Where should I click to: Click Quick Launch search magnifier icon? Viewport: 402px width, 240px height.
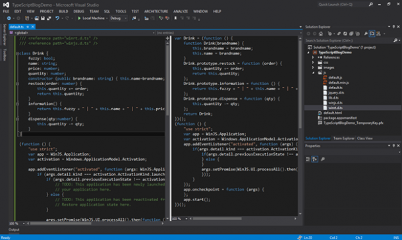coord(371,5)
